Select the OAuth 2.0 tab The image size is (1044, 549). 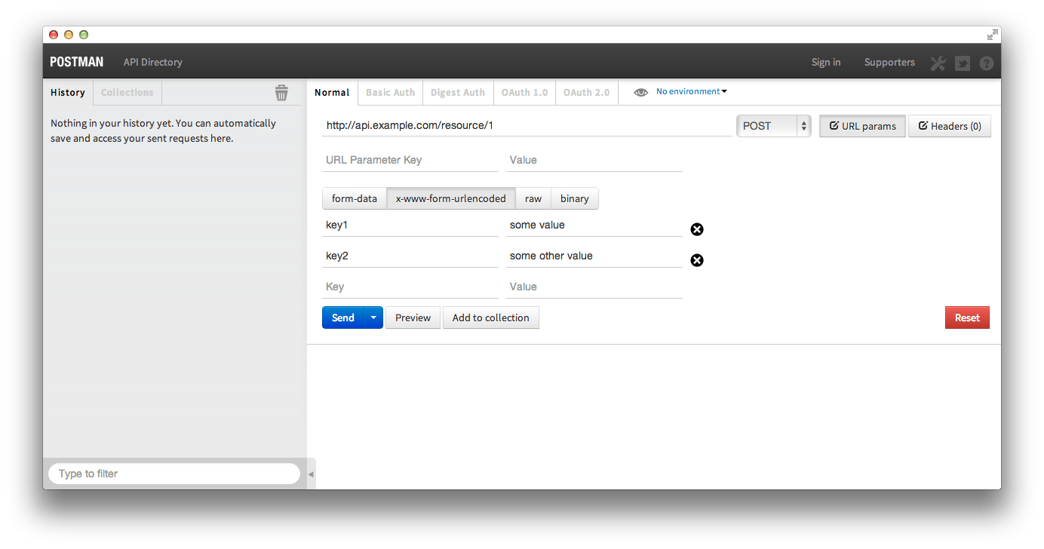[x=586, y=93]
